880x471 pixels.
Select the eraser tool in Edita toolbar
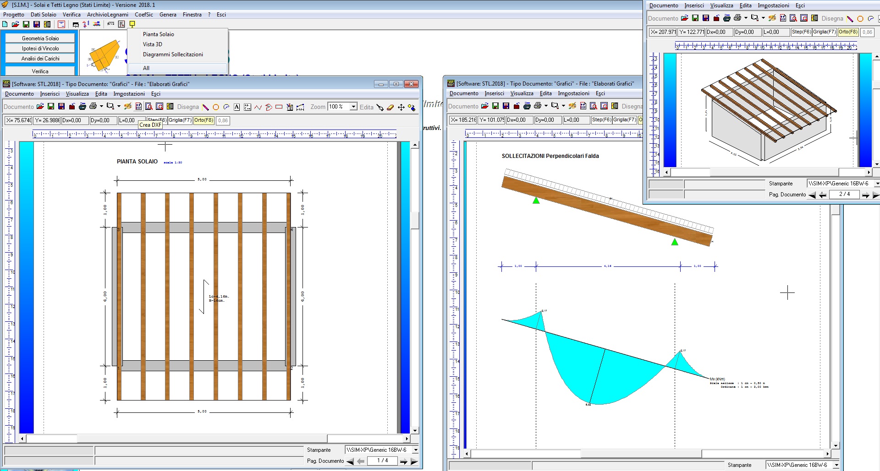[x=390, y=107]
